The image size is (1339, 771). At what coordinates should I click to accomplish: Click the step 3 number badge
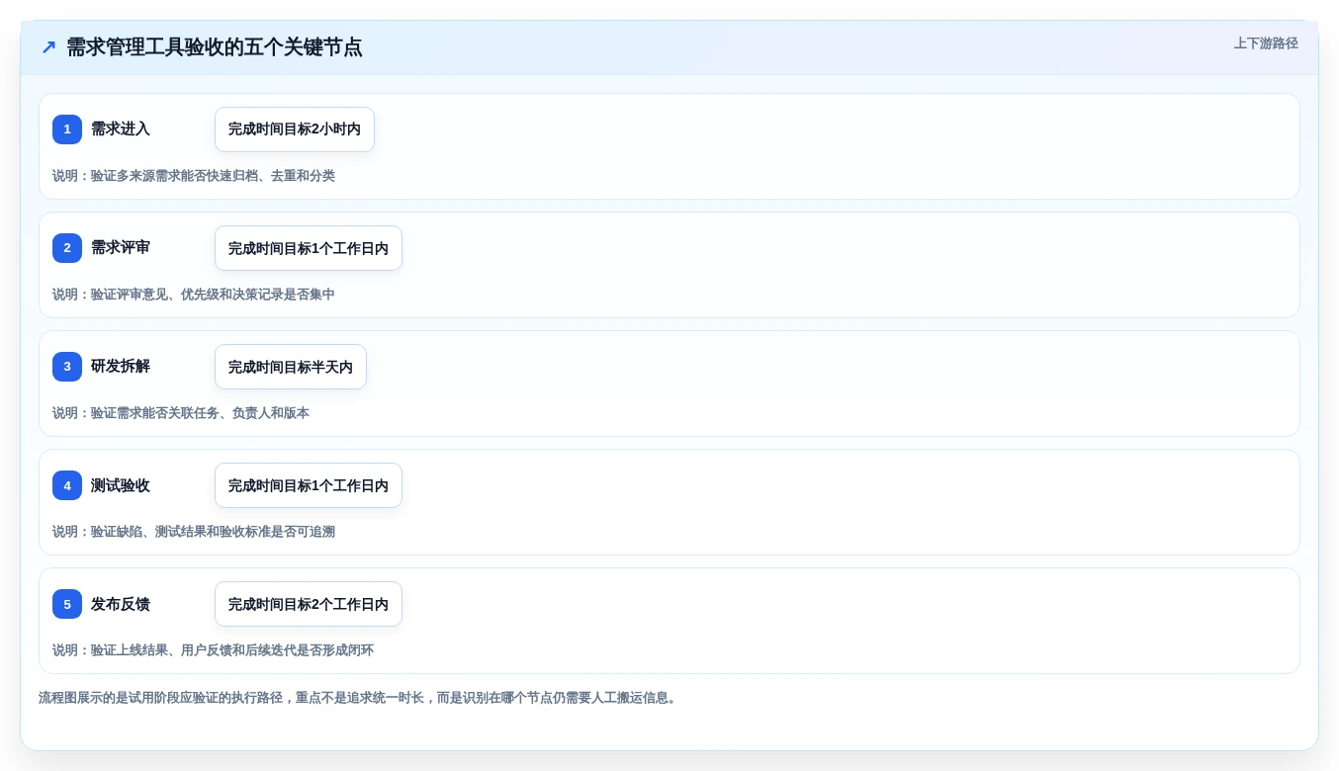tap(67, 367)
